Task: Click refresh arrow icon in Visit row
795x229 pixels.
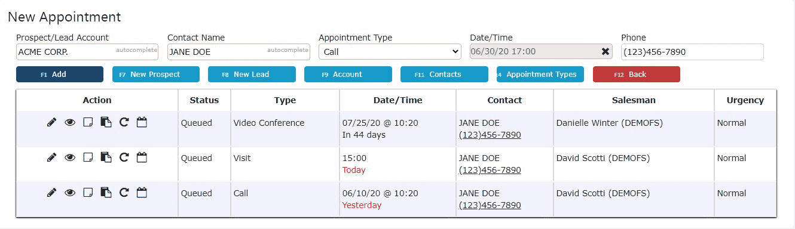Action: [124, 158]
